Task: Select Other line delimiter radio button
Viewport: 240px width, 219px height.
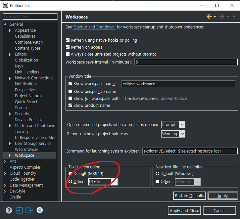Action: point(157,182)
